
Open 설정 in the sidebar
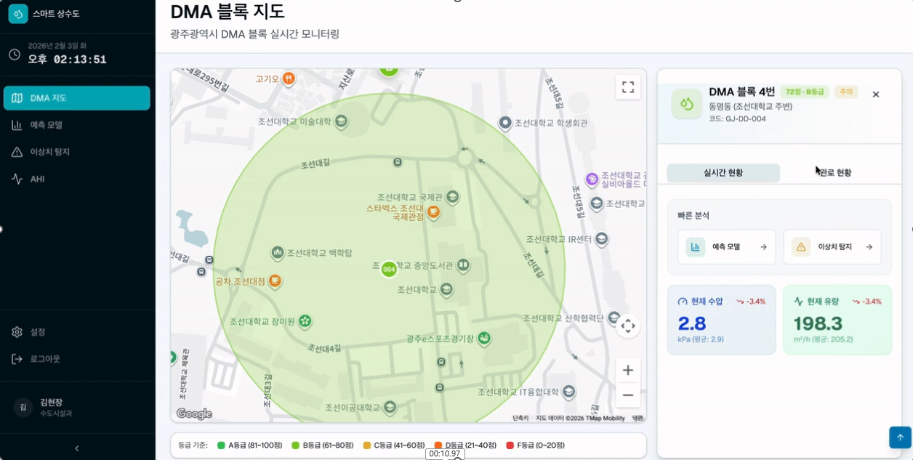click(77, 332)
